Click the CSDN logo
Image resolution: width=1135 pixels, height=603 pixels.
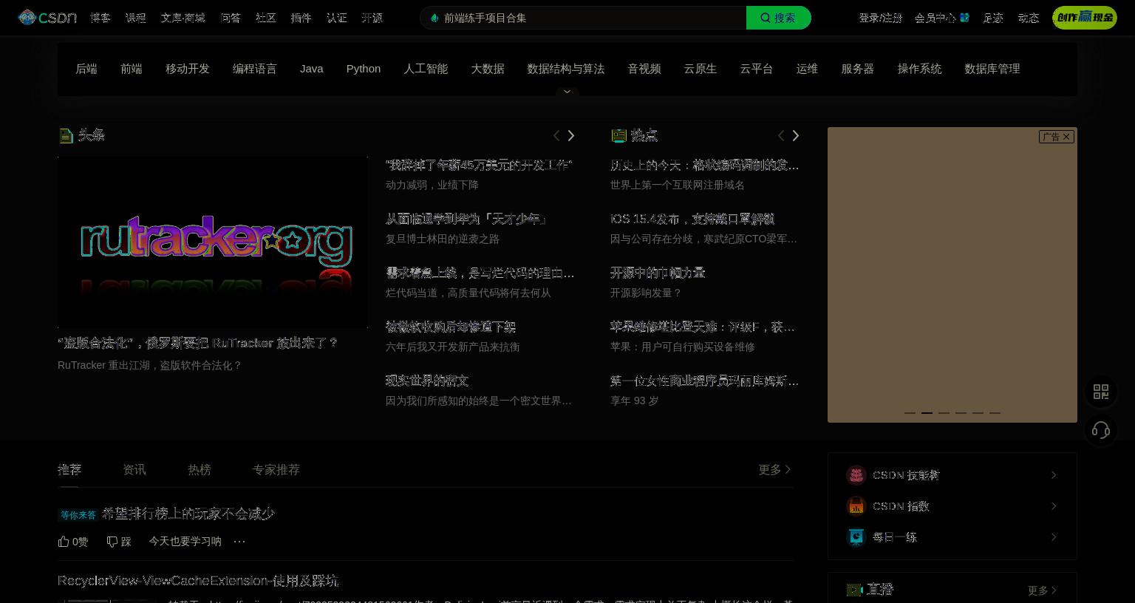[x=47, y=18]
